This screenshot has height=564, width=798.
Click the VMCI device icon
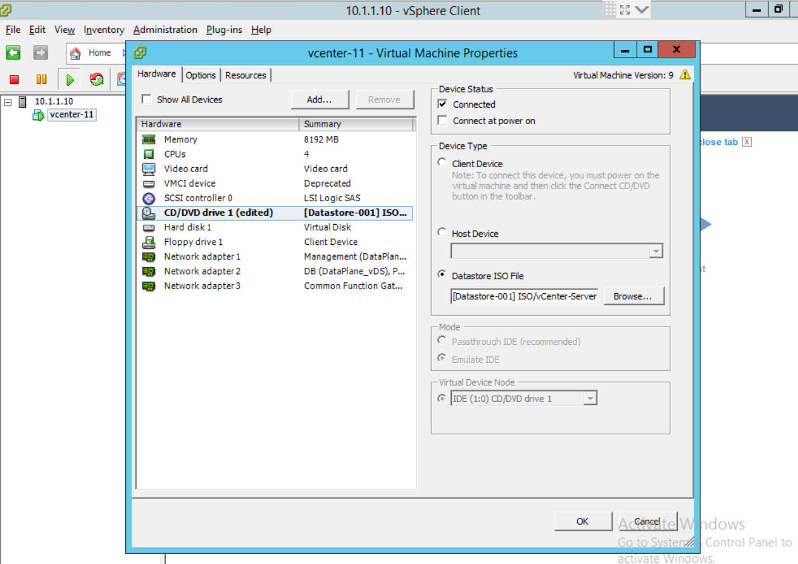149,184
